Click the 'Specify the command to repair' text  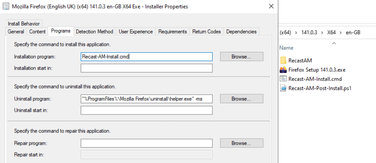(62, 131)
